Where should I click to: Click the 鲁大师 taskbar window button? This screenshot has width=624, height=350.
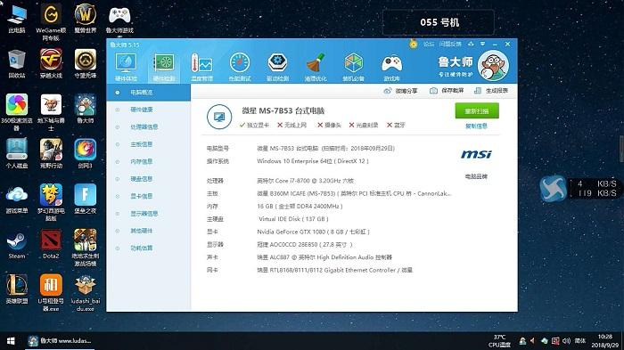tap(60, 341)
